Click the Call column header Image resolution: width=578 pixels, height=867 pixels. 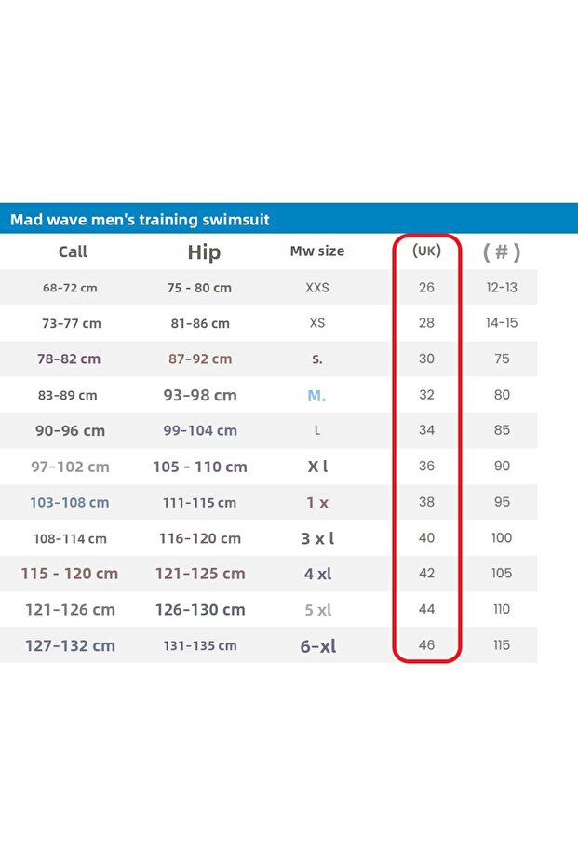tap(73, 251)
